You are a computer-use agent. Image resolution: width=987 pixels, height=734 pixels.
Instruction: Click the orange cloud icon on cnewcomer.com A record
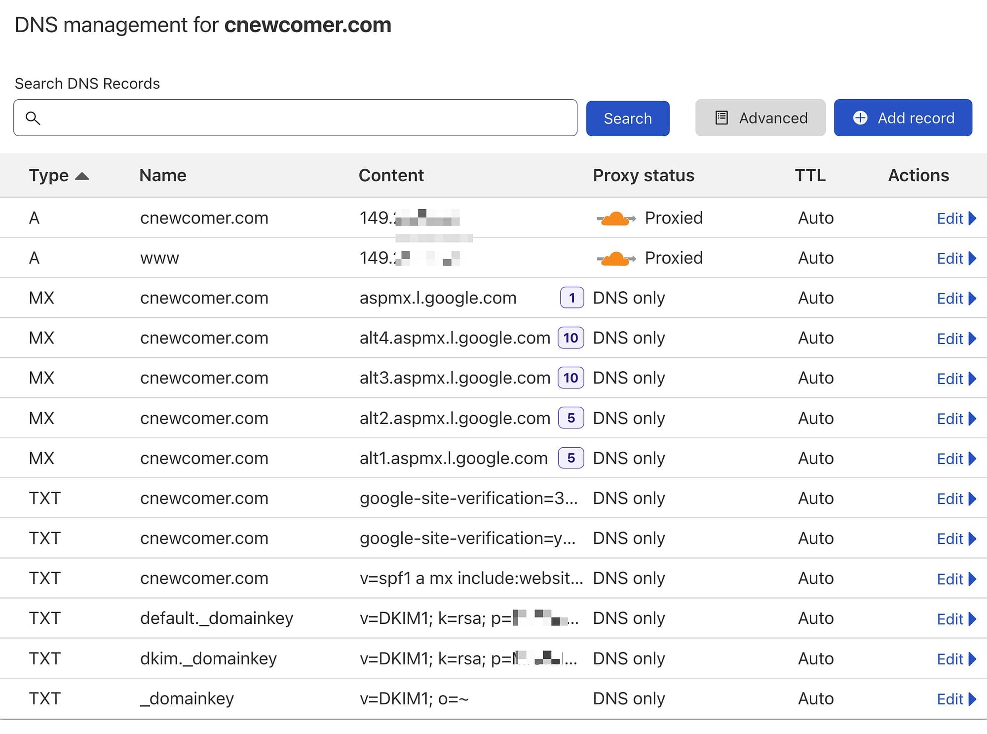615,218
